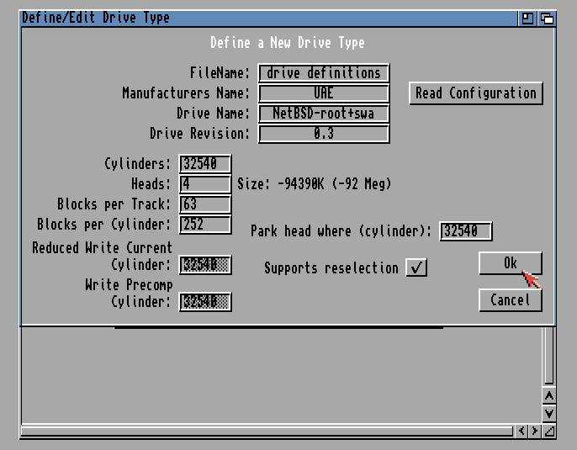Select the Manufacturers Name field

click(324, 93)
